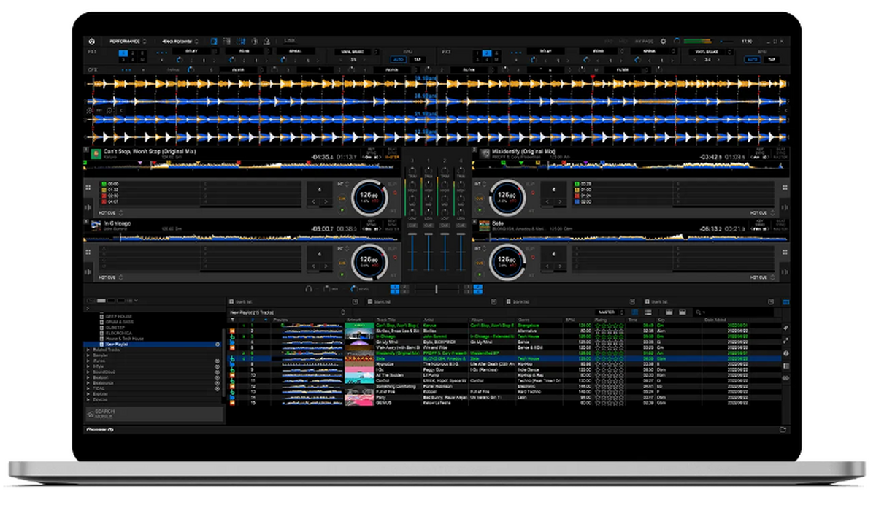Toggle the LINK button in the top bar
The width and height of the screenshot is (876, 508).
pyautogui.click(x=290, y=42)
